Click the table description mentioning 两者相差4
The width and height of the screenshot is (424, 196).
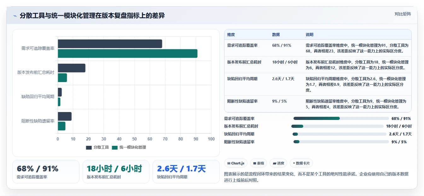click(357, 104)
